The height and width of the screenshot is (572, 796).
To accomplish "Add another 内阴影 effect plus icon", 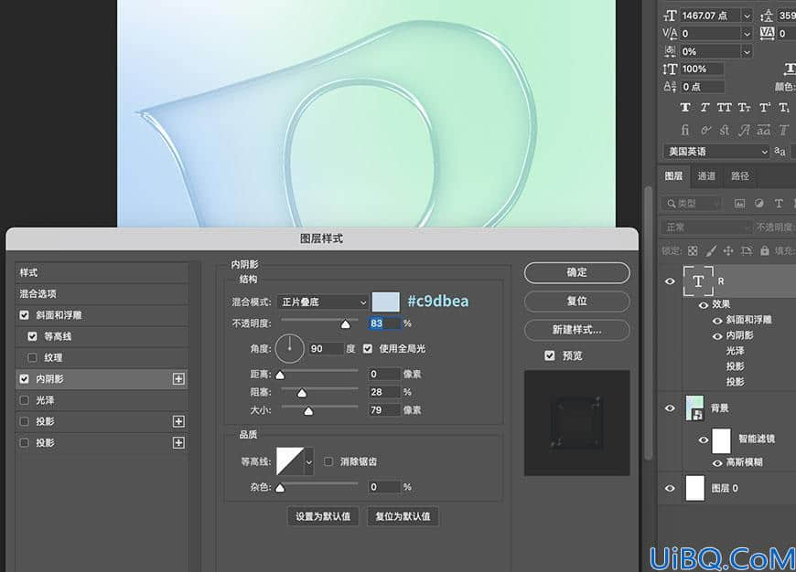I will 178,379.
